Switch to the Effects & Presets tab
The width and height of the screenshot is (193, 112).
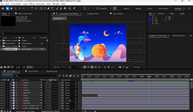point(179,36)
